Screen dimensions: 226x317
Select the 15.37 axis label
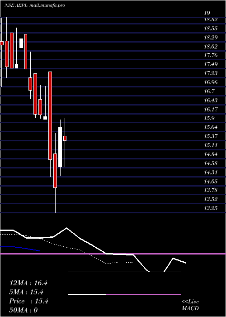[x=211, y=136]
